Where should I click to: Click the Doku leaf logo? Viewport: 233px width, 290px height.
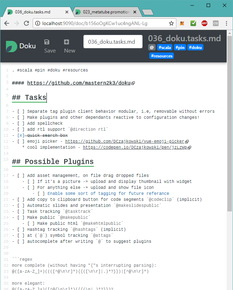(x=11, y=46)
